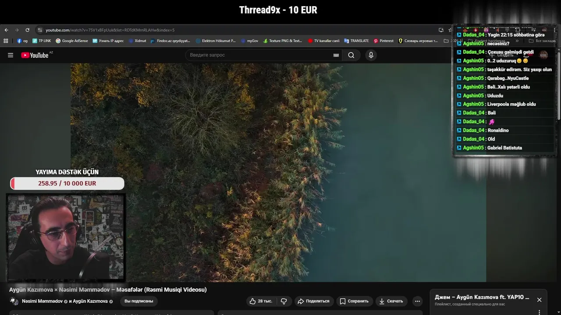This screenshot has height=315, width=561.
Task: Like the video with 28 тыс. thumbs up
Action: click(x=261, y=301)
